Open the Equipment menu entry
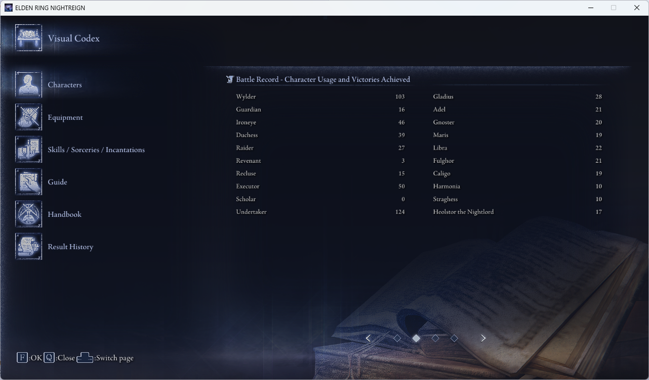The height and width of the screenshot is (380, 649). point(65,117)
